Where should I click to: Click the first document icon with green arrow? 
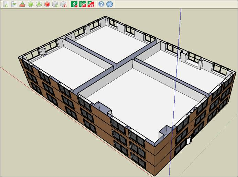click(4, 4)
